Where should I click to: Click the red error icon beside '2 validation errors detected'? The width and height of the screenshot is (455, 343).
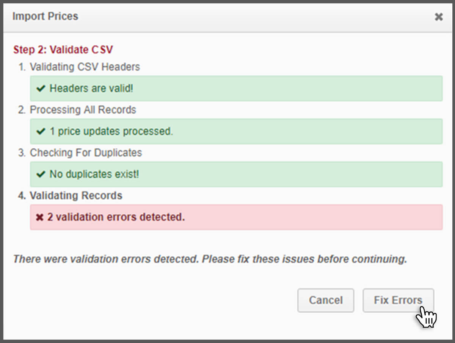pos(39,217)
